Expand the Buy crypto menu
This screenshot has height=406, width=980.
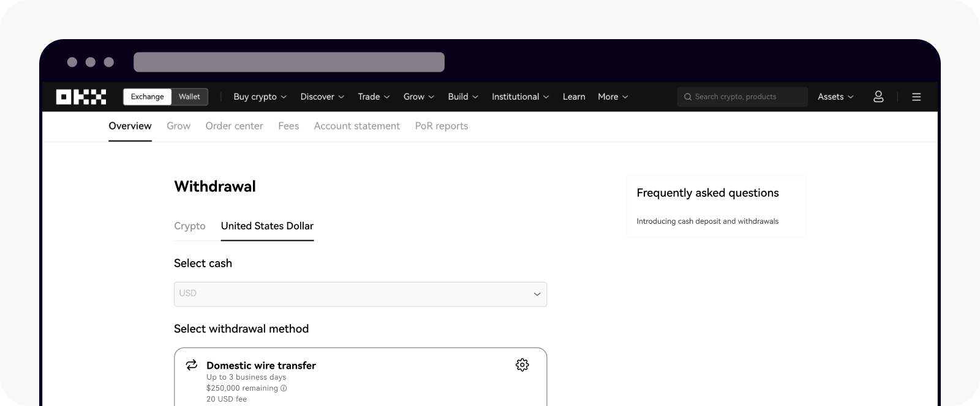coord(260,97)
